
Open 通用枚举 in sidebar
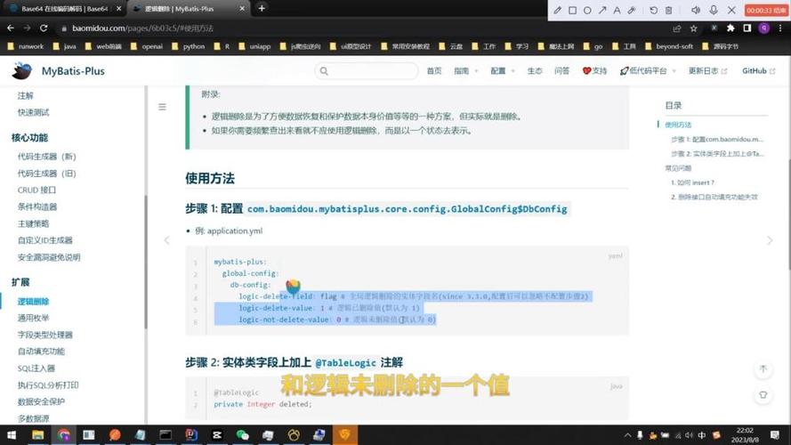[33, 318]
